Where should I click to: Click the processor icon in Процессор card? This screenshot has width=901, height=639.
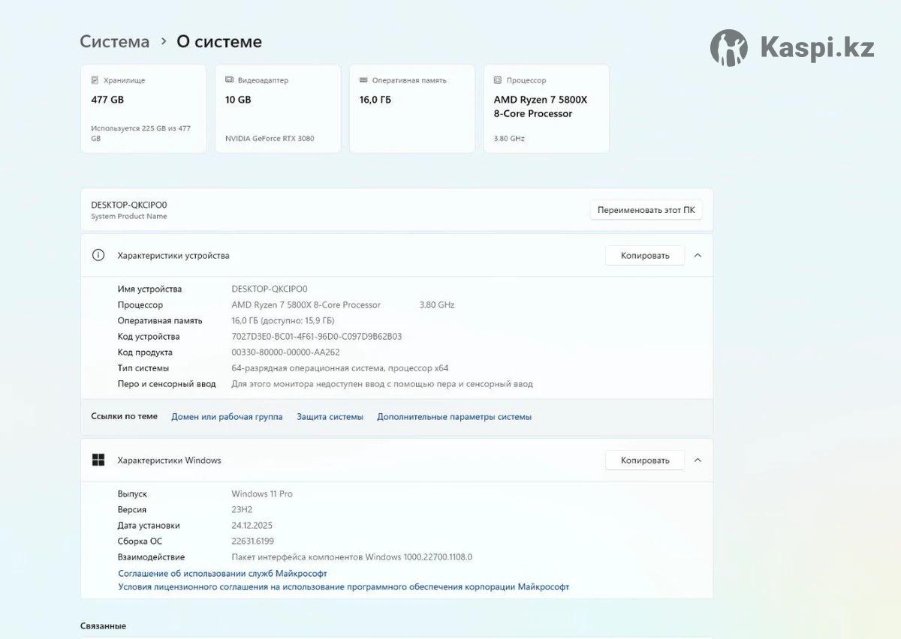pyautogui.click(x=498, y=80)
